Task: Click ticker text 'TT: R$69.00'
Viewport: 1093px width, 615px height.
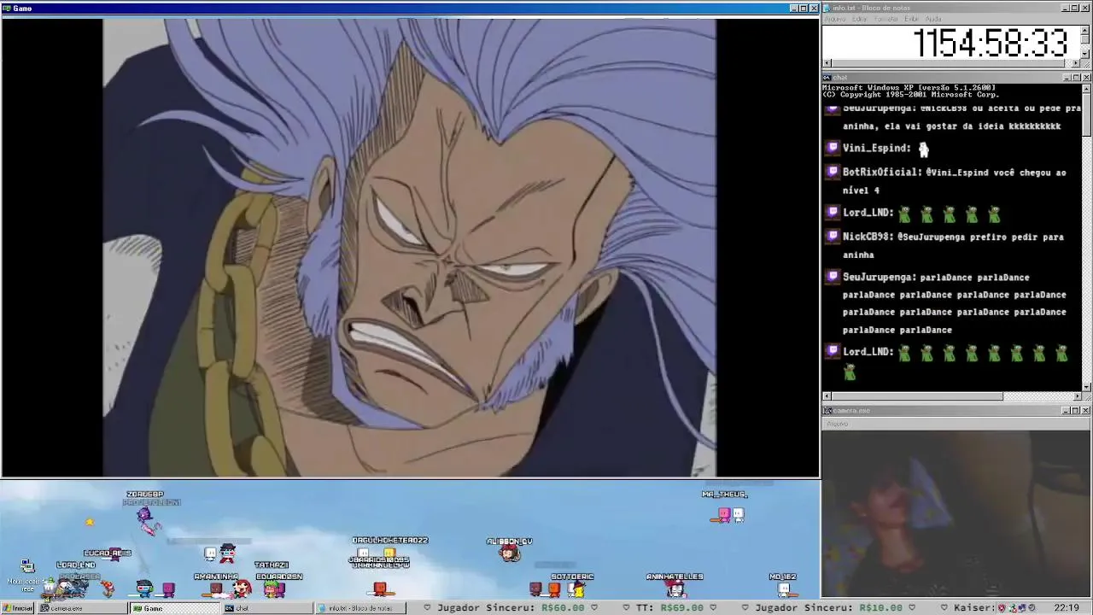Action: coord(669,608)
